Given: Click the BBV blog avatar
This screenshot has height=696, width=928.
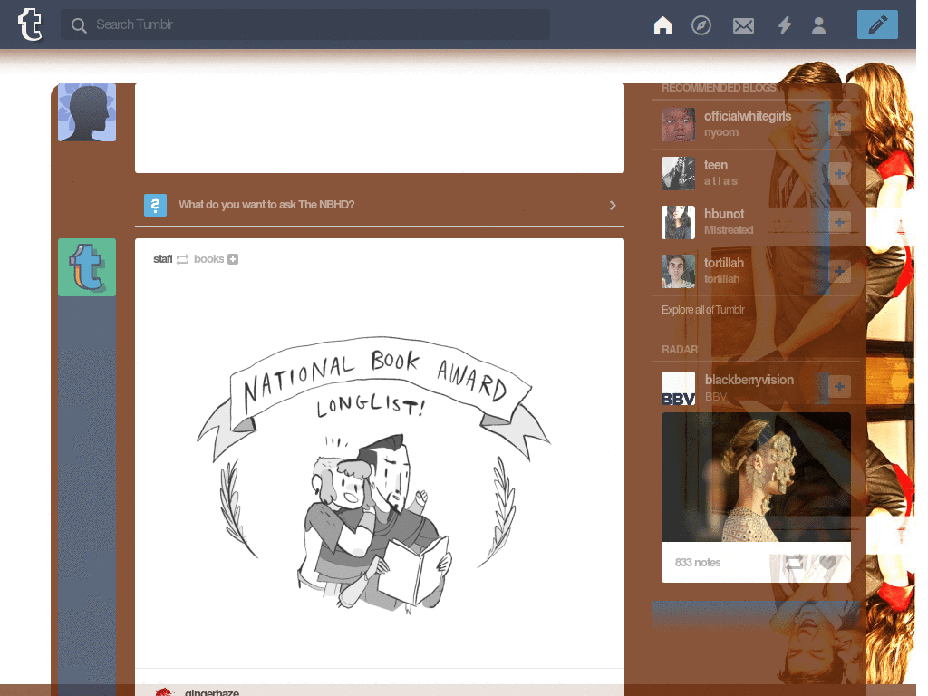Looking at the screenshot, I should coord(678,388).
